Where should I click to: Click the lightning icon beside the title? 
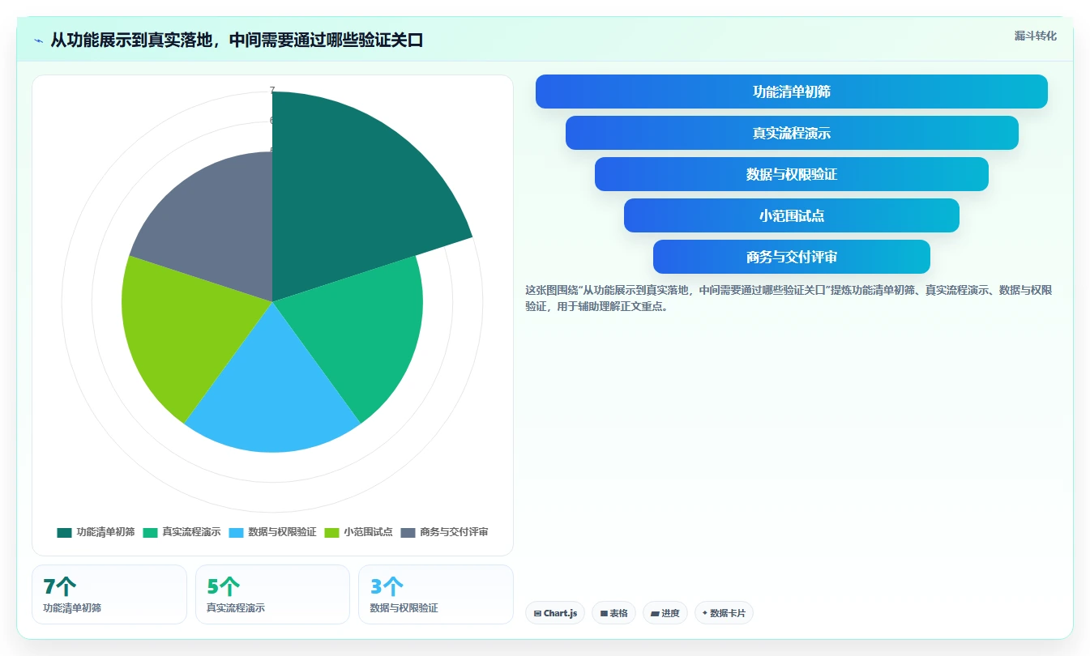click(39, 40)
